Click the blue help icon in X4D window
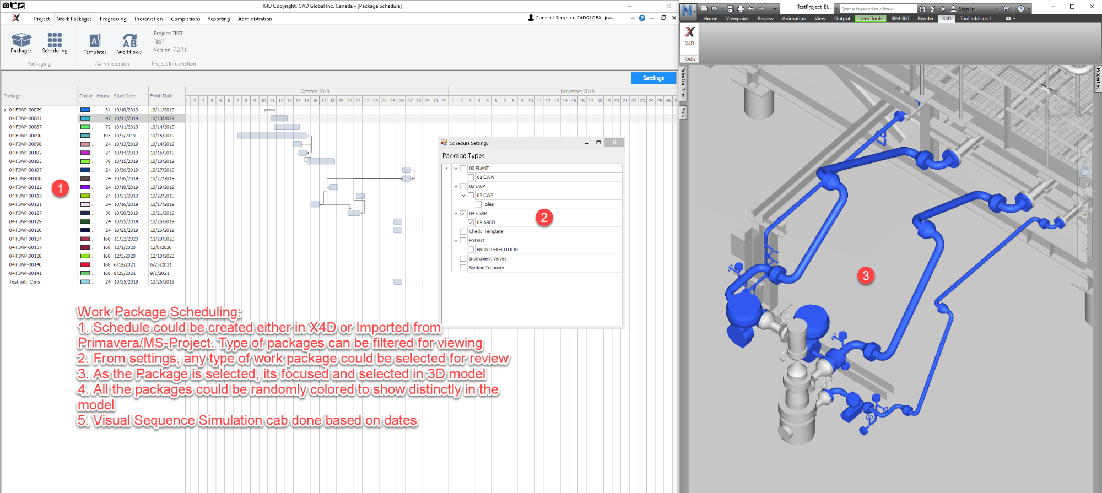The width and height of the screenshot is (1102, 493). pos(642,18)
